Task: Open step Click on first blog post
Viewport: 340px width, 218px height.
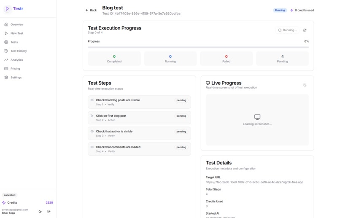Action: tap(139, 118)
